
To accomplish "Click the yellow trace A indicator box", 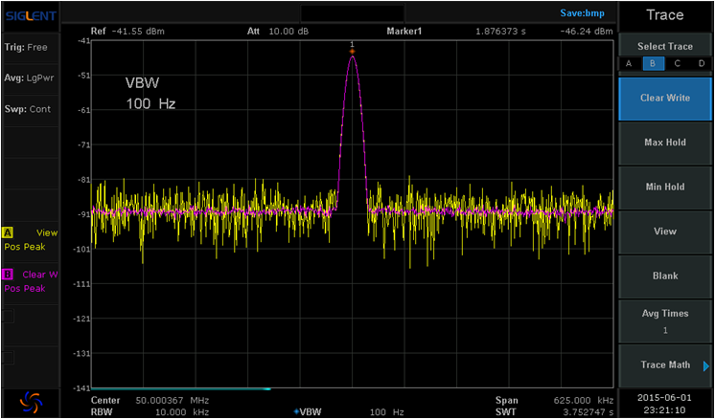I will point(9,232).
